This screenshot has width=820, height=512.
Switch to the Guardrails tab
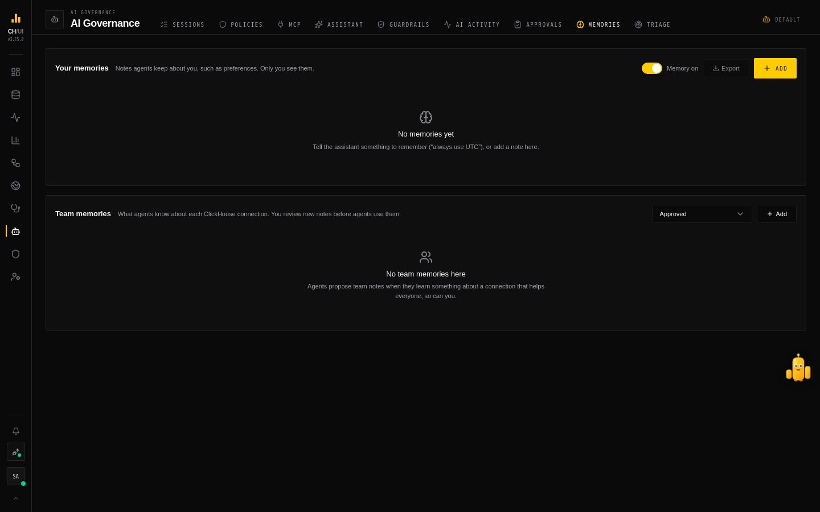tap(403, 24)
